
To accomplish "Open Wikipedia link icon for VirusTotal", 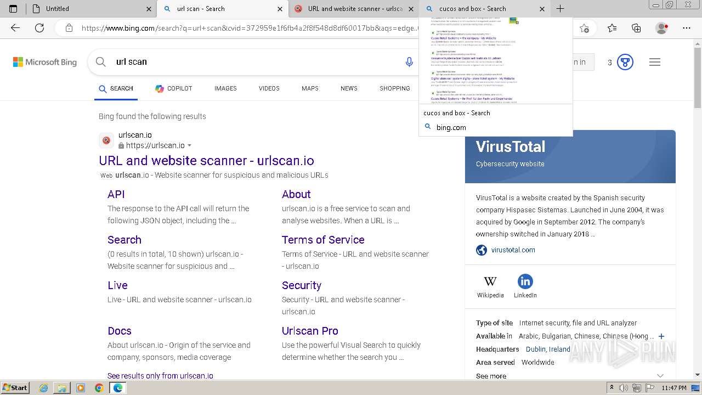I will tap(490, 281).
